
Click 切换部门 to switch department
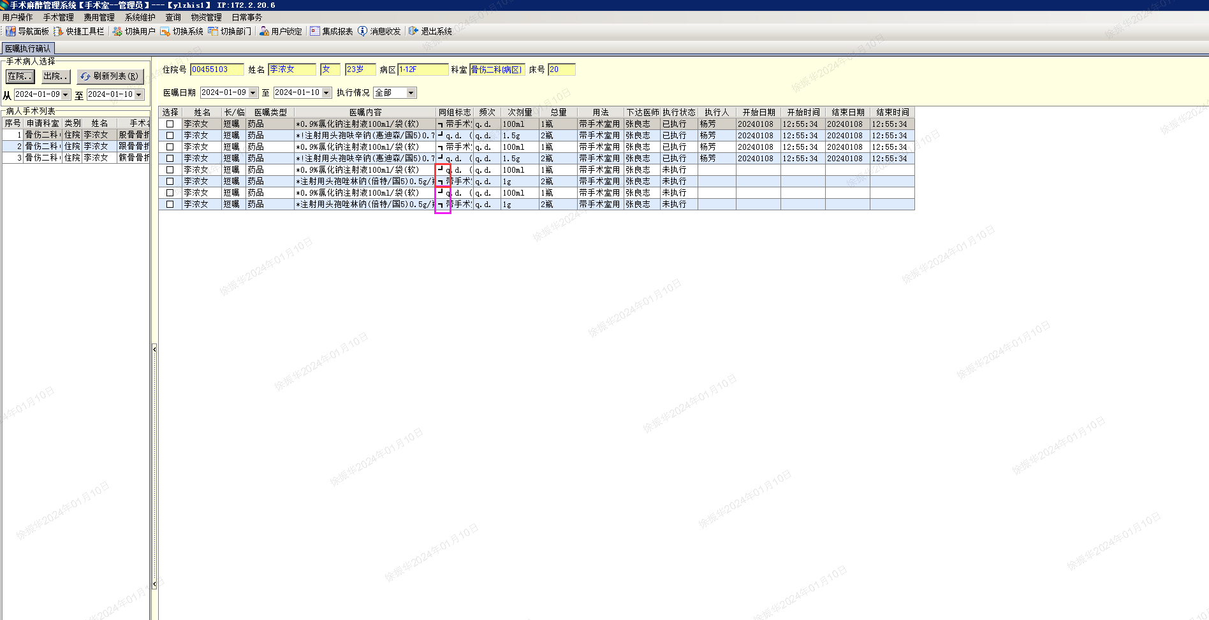[x=230, y=31]
